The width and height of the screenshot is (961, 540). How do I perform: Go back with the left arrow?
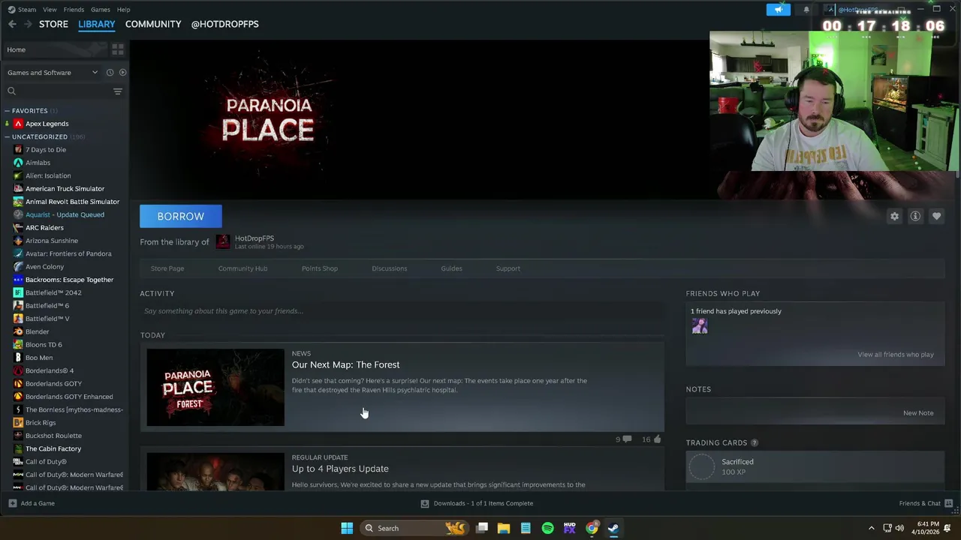12,24
